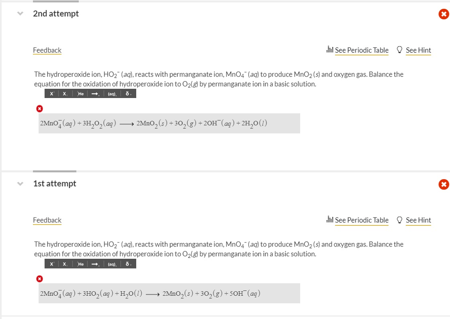
Task: Open delta symbol dropdown in 1st attempt toolbar
Action: [x=128, y=264]
